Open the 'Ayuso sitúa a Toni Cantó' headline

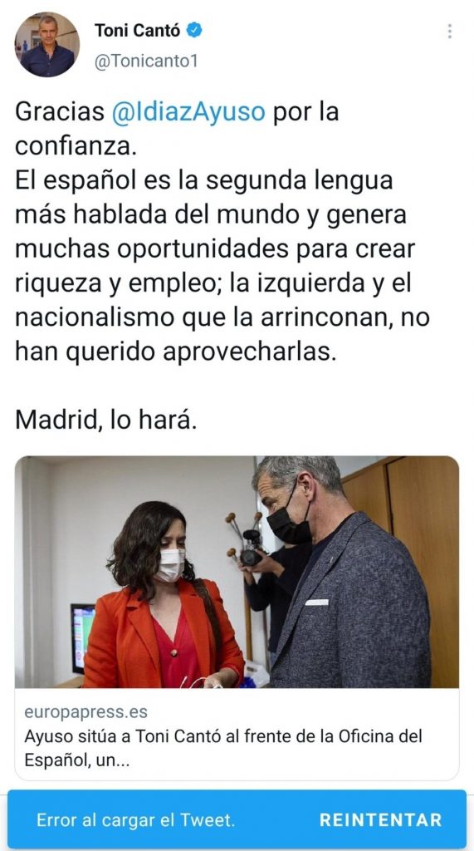pyautogui.click(x=223, y=736)
